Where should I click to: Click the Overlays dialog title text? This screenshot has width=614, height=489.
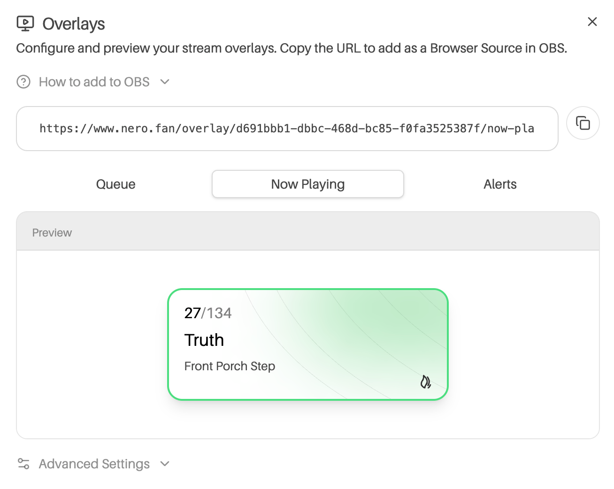74,23
